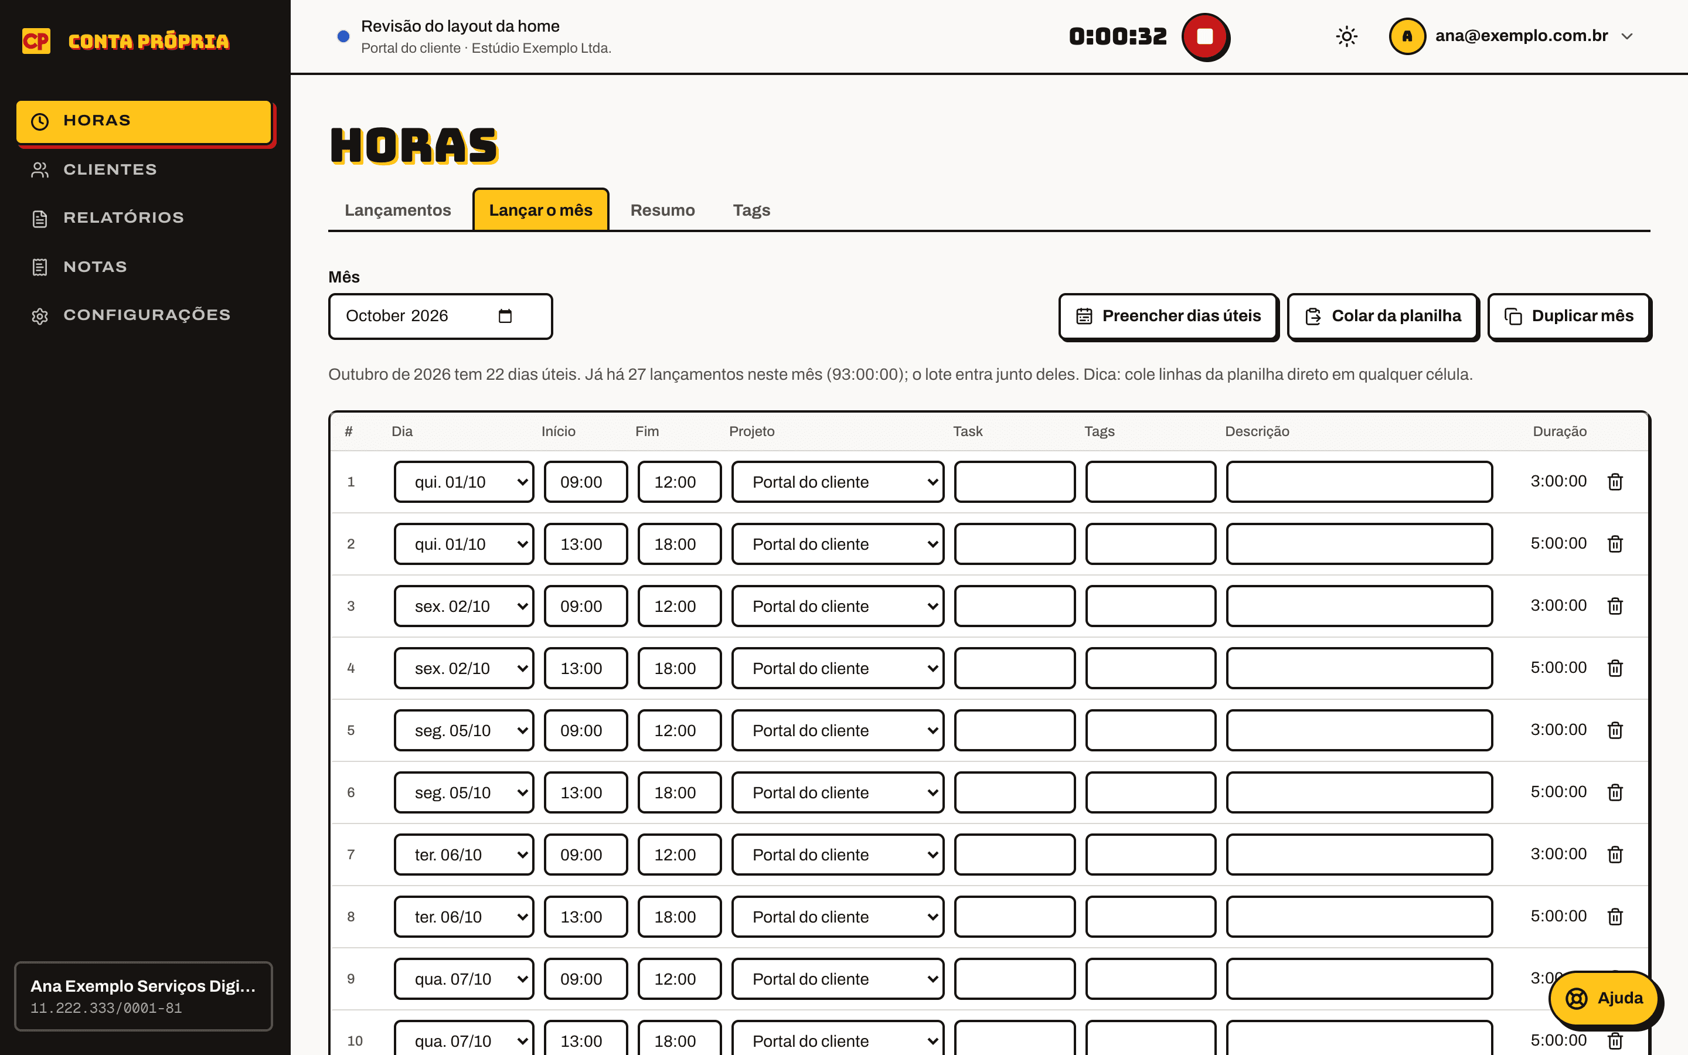
Task: Click the Preencher dias úteis button
Action: tap(1168, 316)
